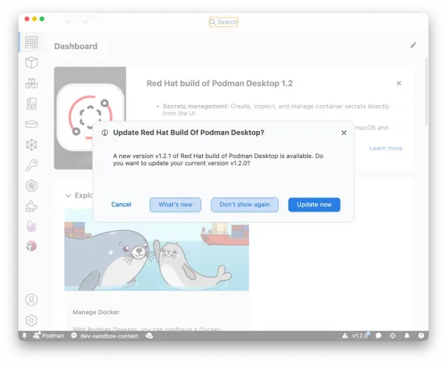Click the Search field in title bar
447x365 pixels.
[x=223, y=22]
